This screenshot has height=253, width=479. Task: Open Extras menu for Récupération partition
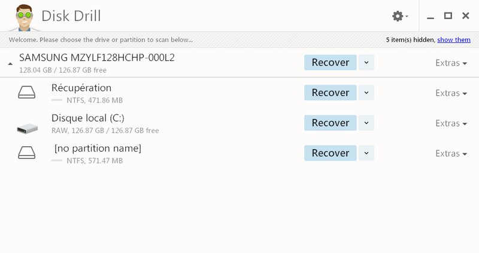pyautogui.click(x=451, y=92)
